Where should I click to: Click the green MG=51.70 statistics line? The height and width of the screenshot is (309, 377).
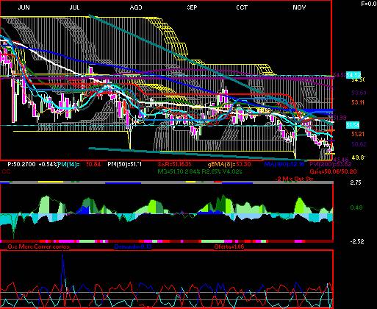[199, 171]
